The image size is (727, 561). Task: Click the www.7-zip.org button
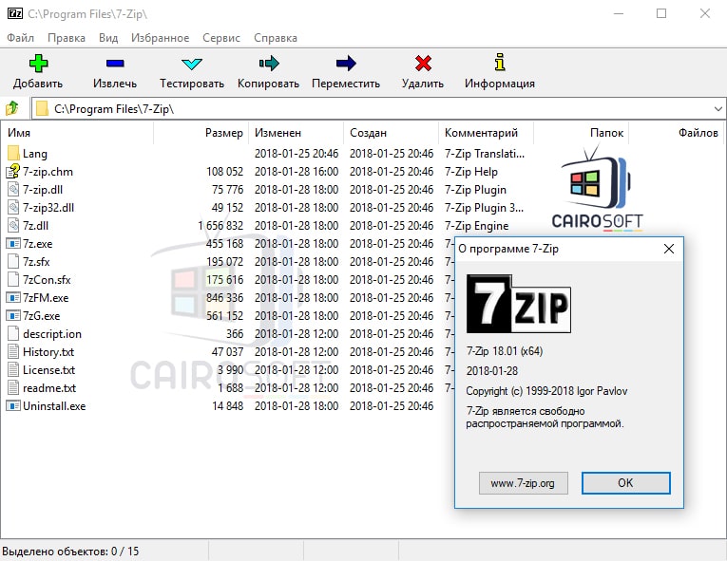pyautogui.click(x=523, y=483)
